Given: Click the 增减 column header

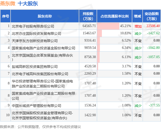Looking at the screenshot, I should point(137,16).
